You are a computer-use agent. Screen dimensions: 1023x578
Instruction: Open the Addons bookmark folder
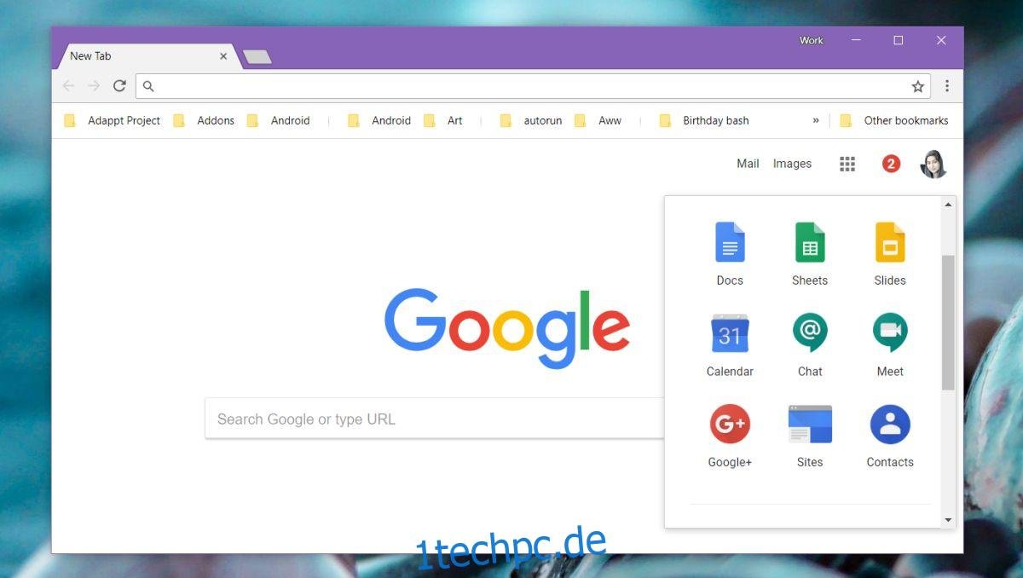(204, 121)
